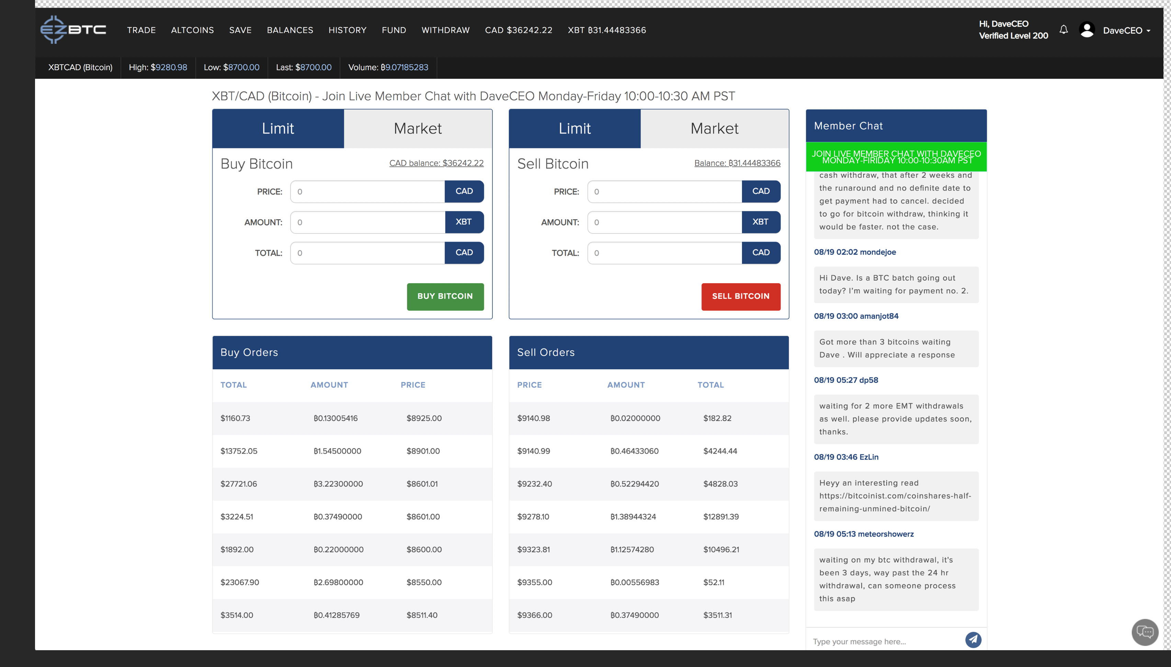This screenshot has width=1171, height=667.
Task: Open the BALANCES page
Action: [290, 30]
